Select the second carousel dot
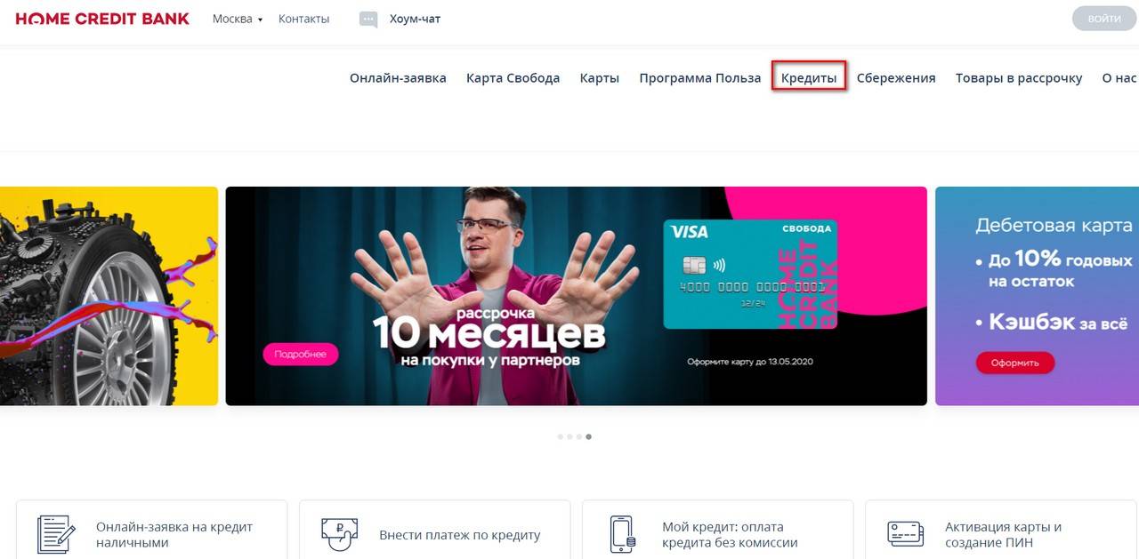Viewport: 1139px width, 559px height. [569, 436]
